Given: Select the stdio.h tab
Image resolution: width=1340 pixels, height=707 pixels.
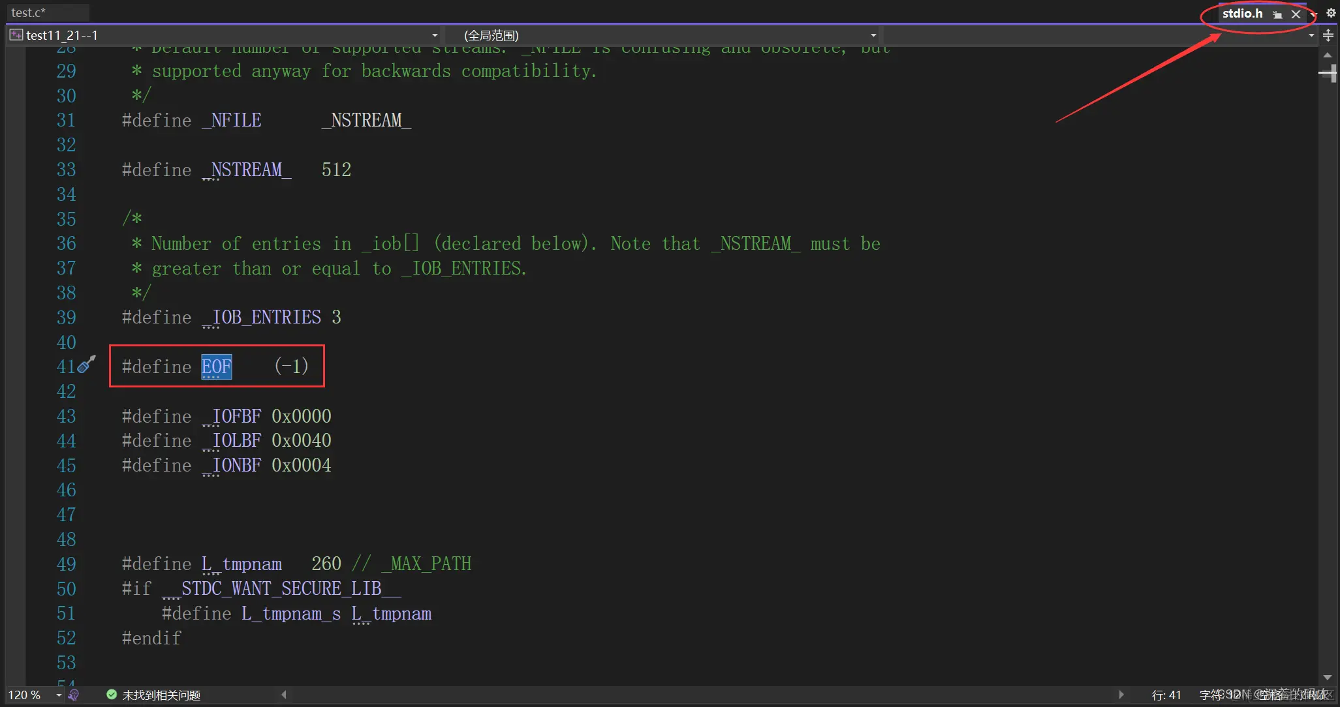Looking at the screenshot, I should (1241, 14).
